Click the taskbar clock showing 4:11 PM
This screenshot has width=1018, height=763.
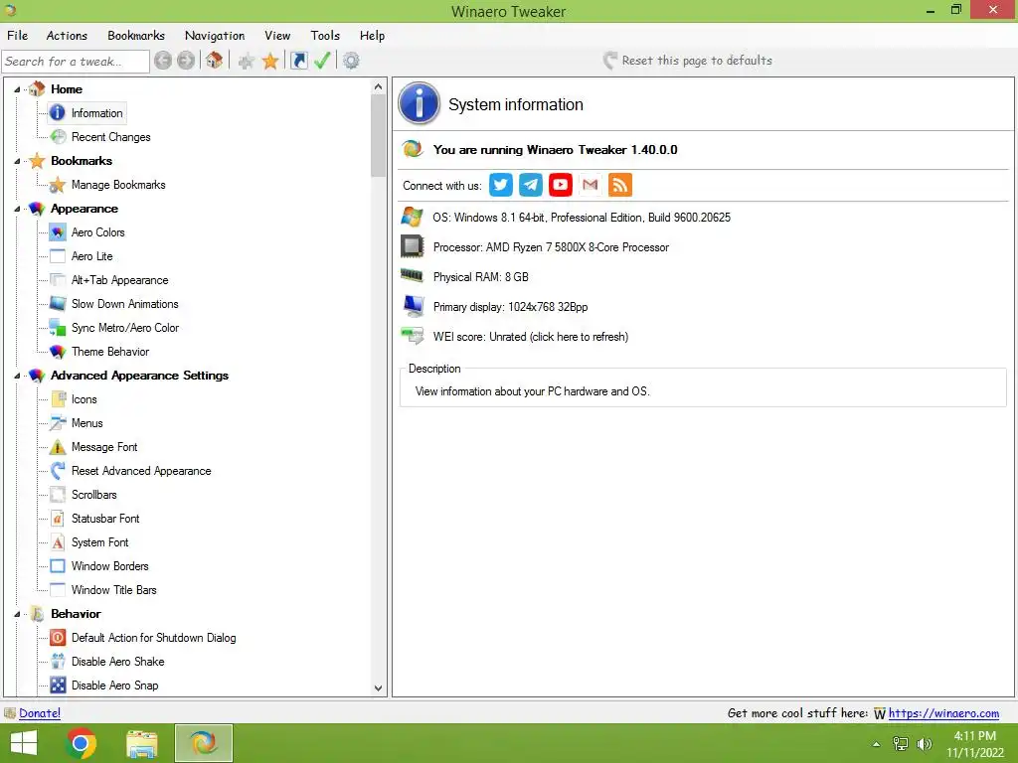[x=974, y=736]
